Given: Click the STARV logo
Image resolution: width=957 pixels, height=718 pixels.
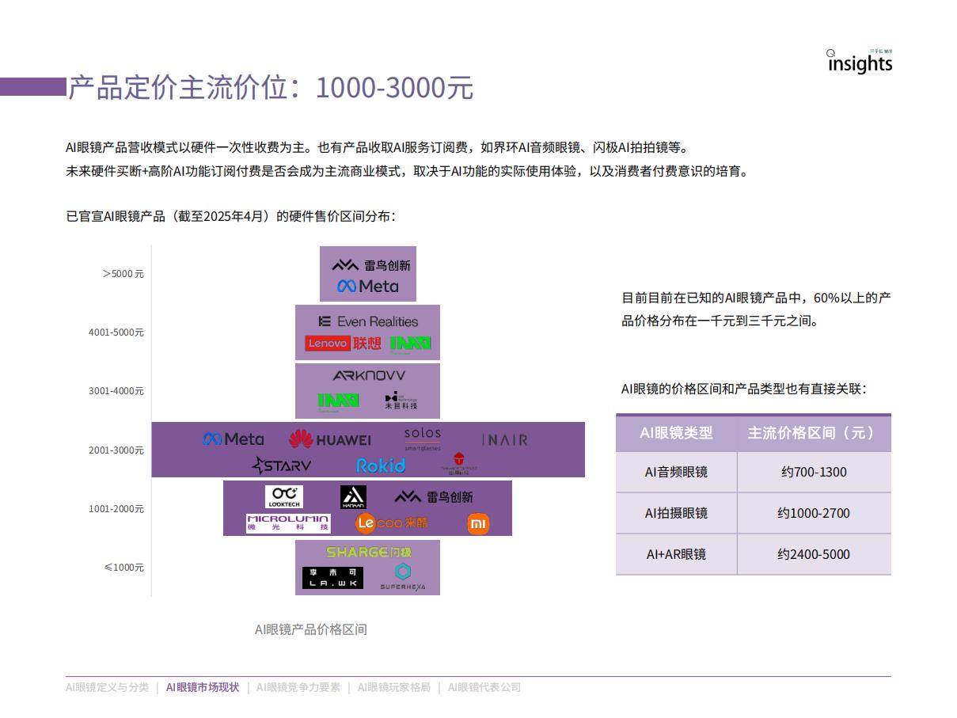Looking at the screenshot, I should 282,465.
